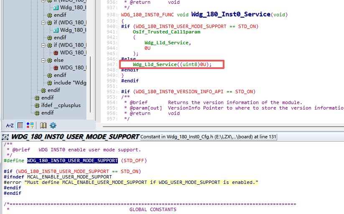344x214 pixels.
Task: Click highlighted WDG_180_INST0_USER_MODE_SUPPORT in #define
Action: point(72,160)
